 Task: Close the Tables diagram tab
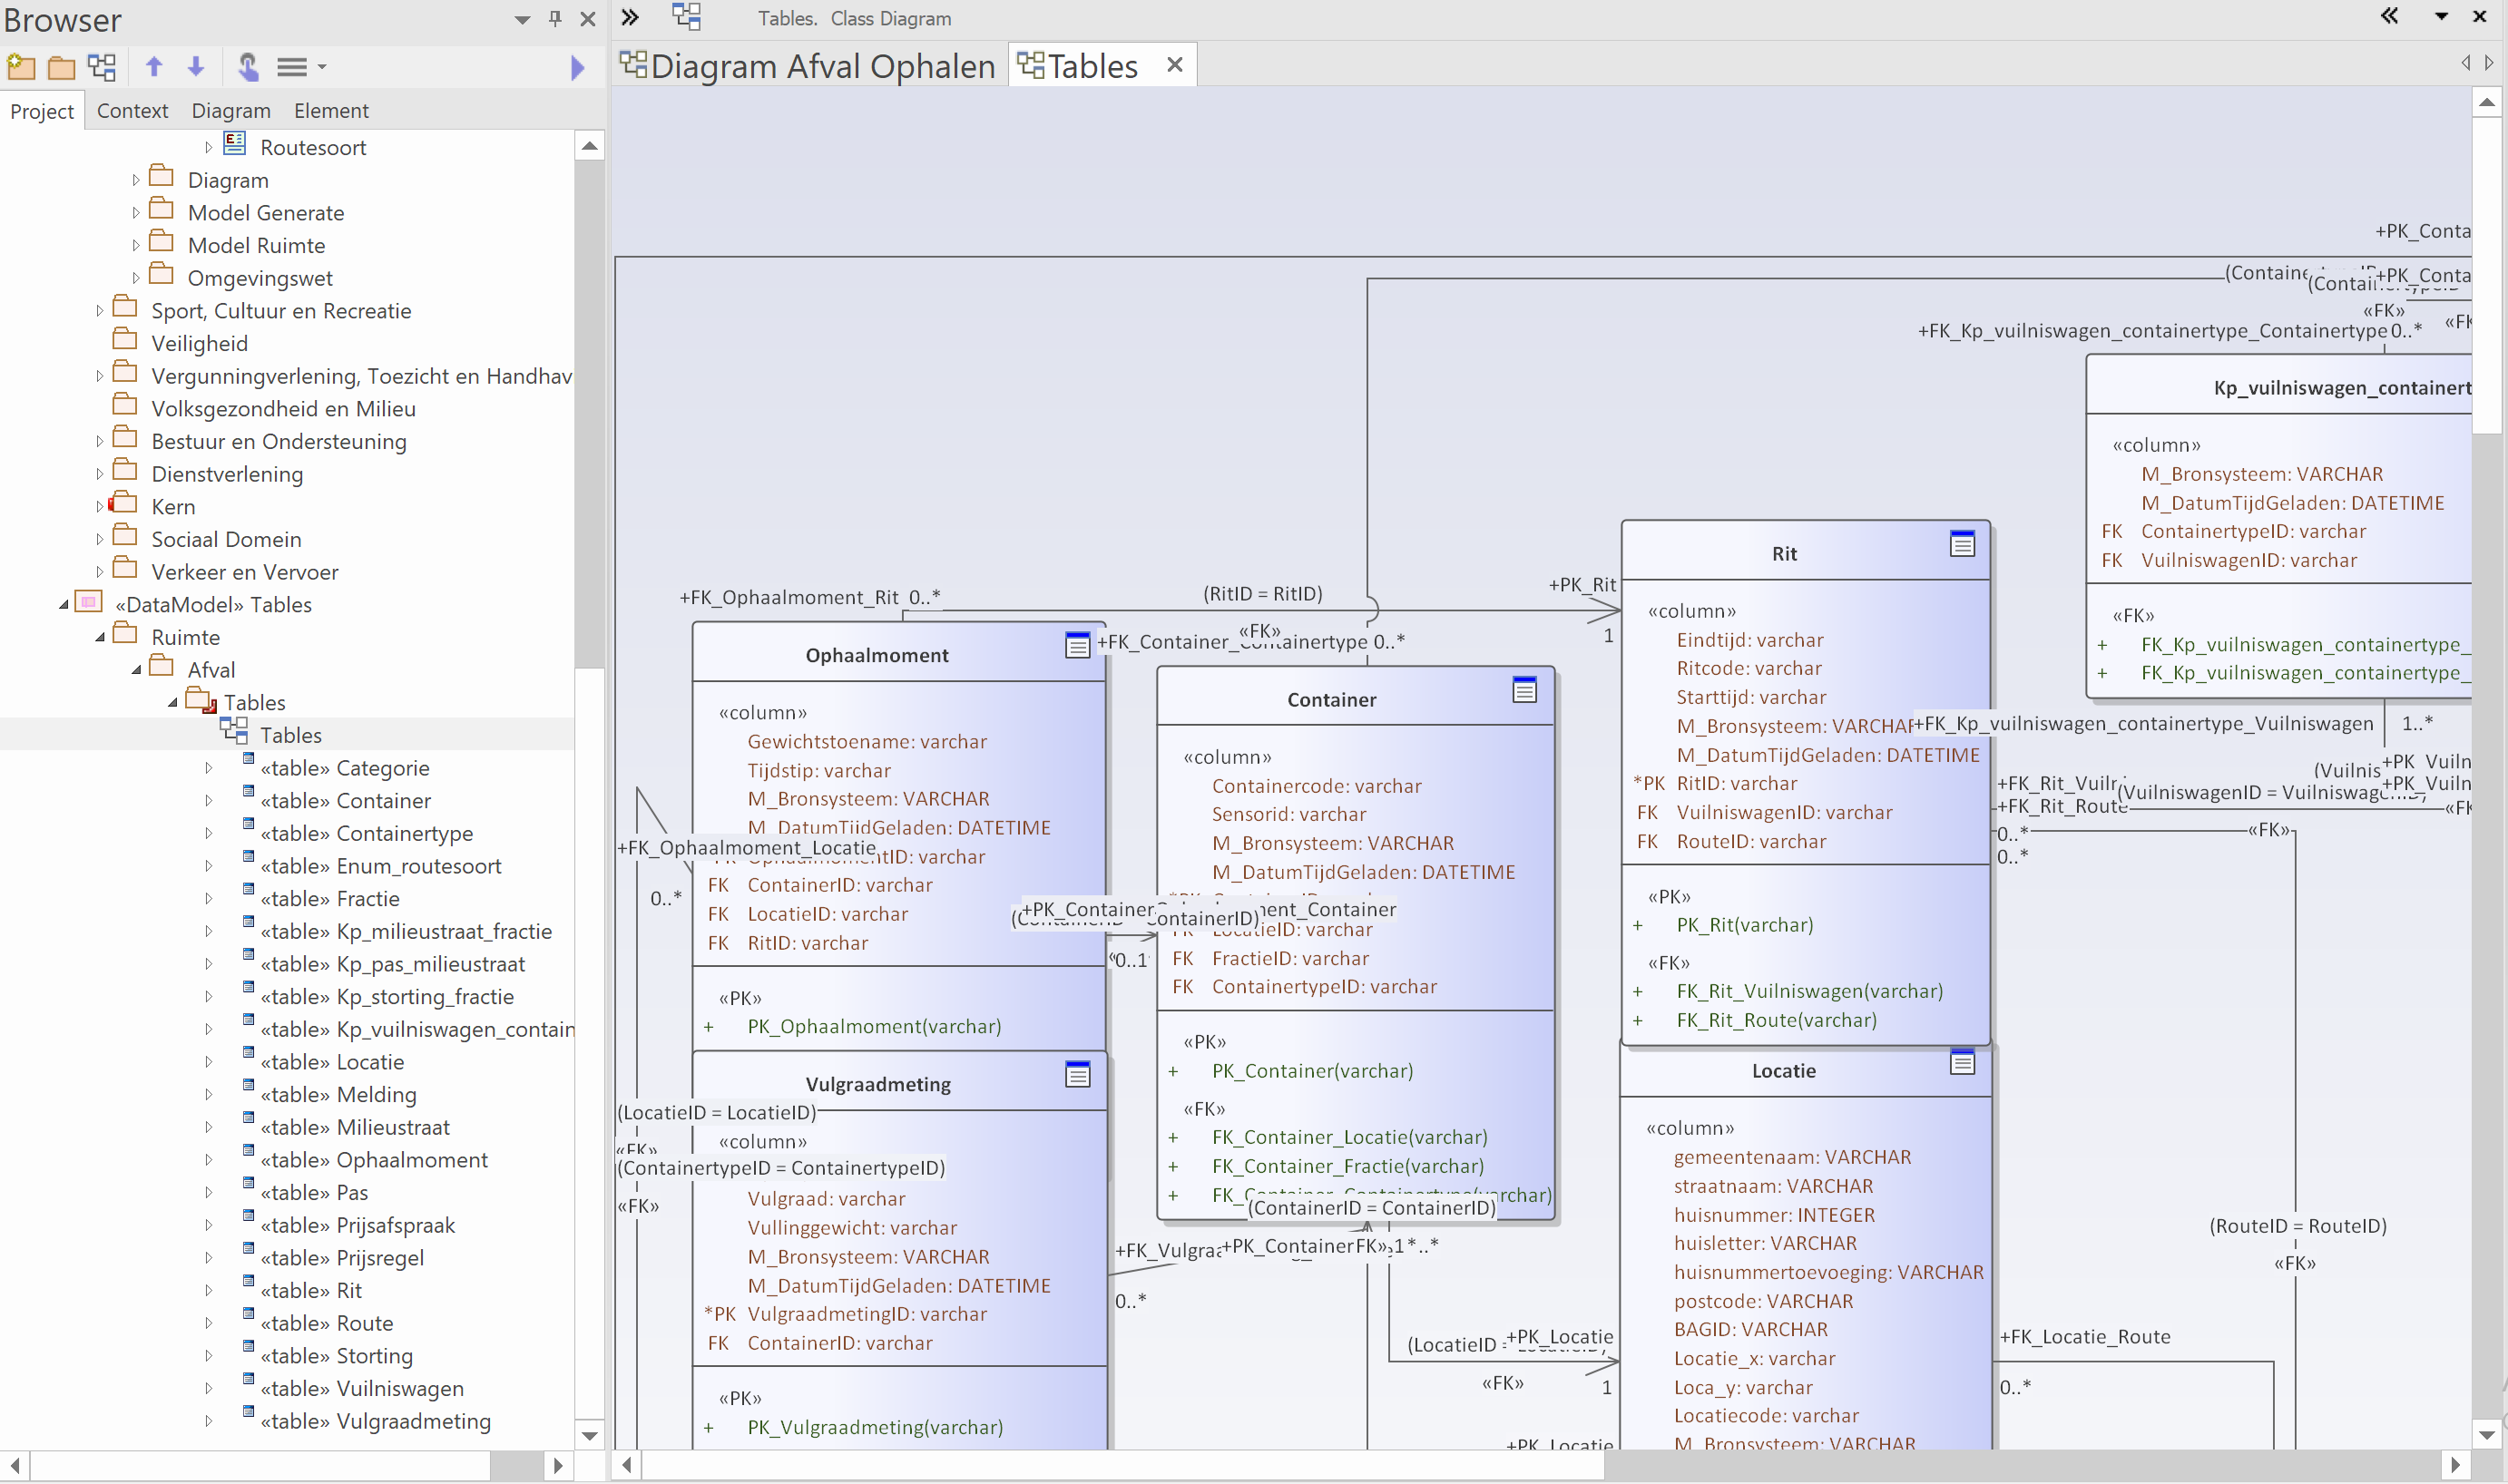click(x=1175, y=65)
